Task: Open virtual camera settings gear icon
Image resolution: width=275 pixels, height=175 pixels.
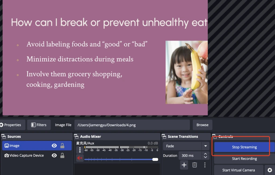Action: 270,170
